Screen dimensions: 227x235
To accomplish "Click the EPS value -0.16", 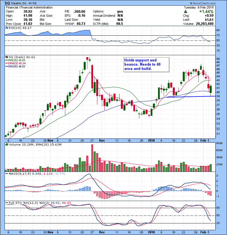I will (x=81, y=16).
